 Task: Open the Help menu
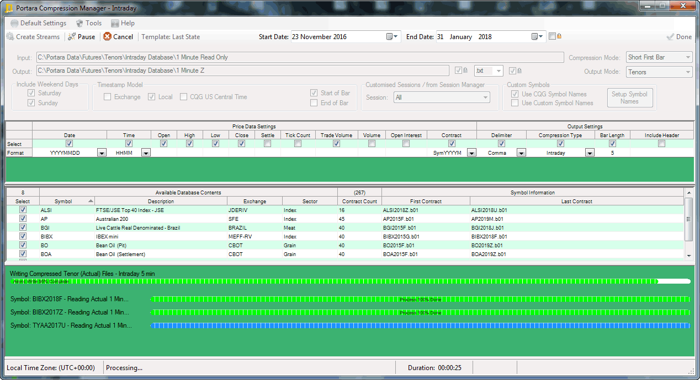click(123, 23)
